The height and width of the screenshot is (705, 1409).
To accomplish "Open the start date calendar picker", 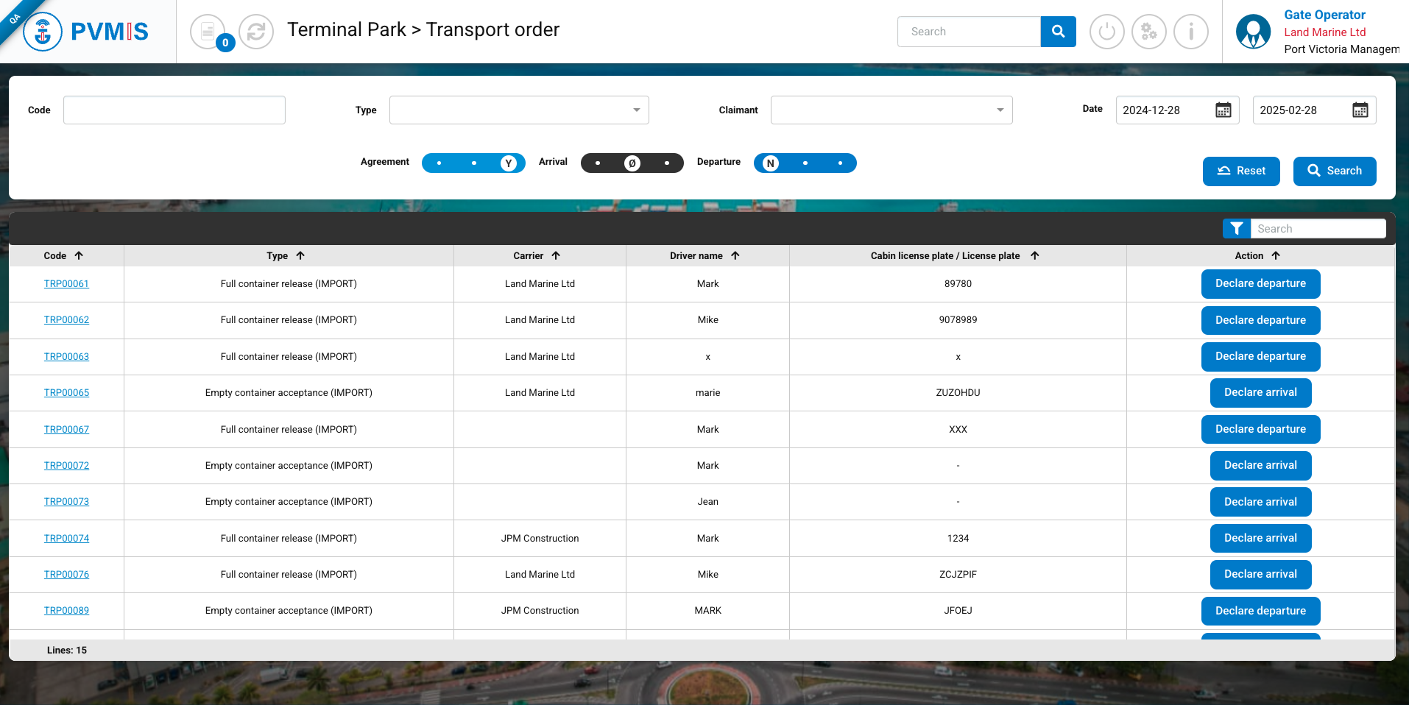I will pyautogui.click(x=1223, y=110).
